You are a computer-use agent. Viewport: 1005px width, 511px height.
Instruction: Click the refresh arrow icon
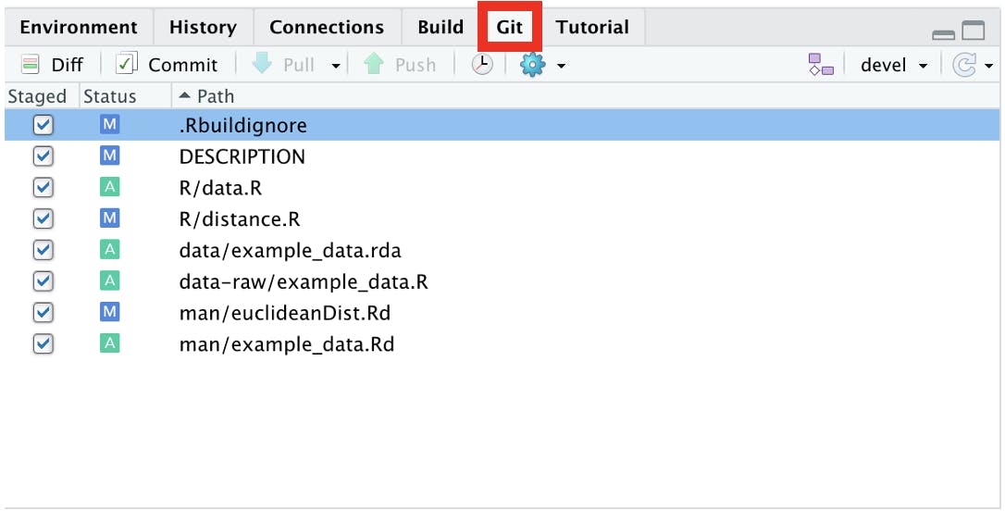tap(964, 65)
